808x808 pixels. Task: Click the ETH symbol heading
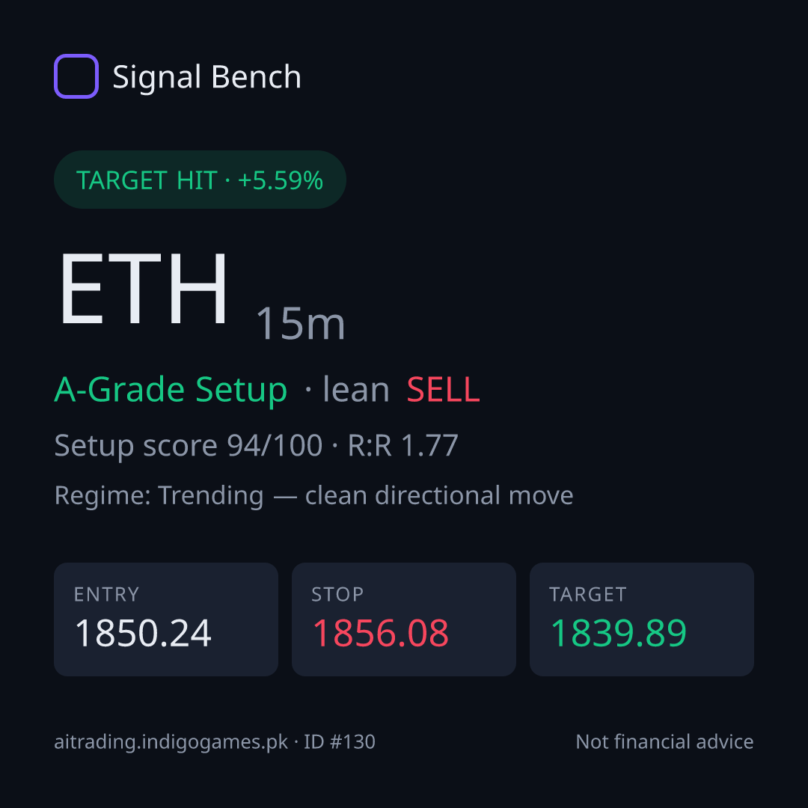(143, 289)
